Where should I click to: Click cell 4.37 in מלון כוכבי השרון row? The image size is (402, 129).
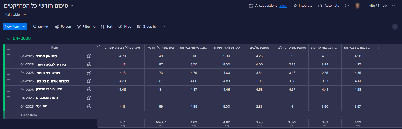292,90
